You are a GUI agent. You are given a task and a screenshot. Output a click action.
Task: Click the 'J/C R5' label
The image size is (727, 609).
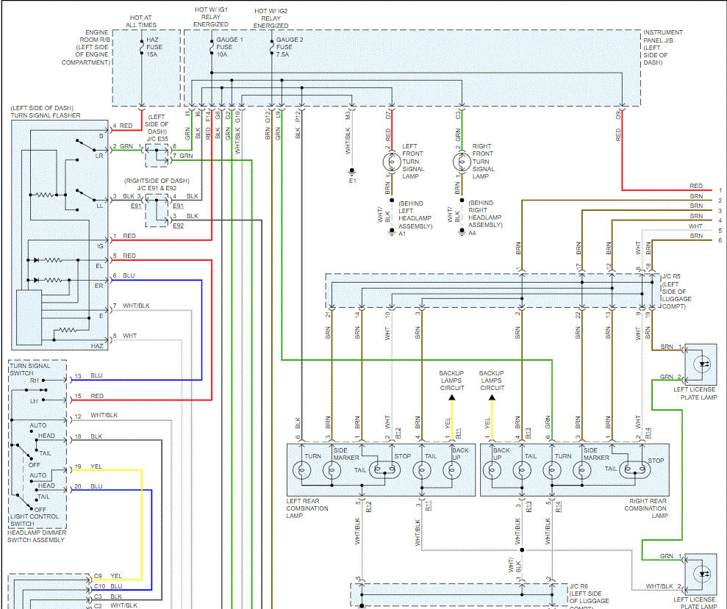pos(671,276)
